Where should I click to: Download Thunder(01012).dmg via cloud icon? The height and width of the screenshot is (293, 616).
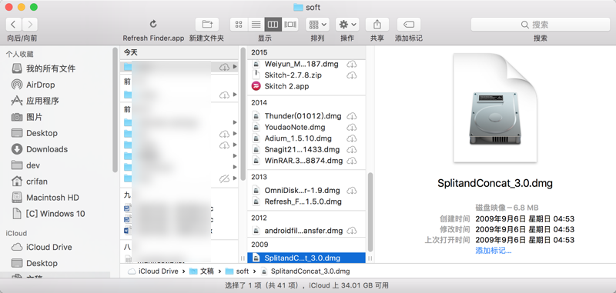[352, 116]
